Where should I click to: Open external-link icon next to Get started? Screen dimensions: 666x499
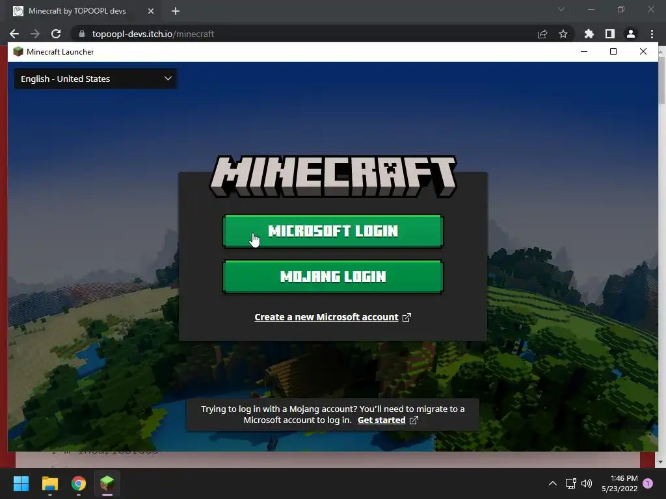point(414,420)
